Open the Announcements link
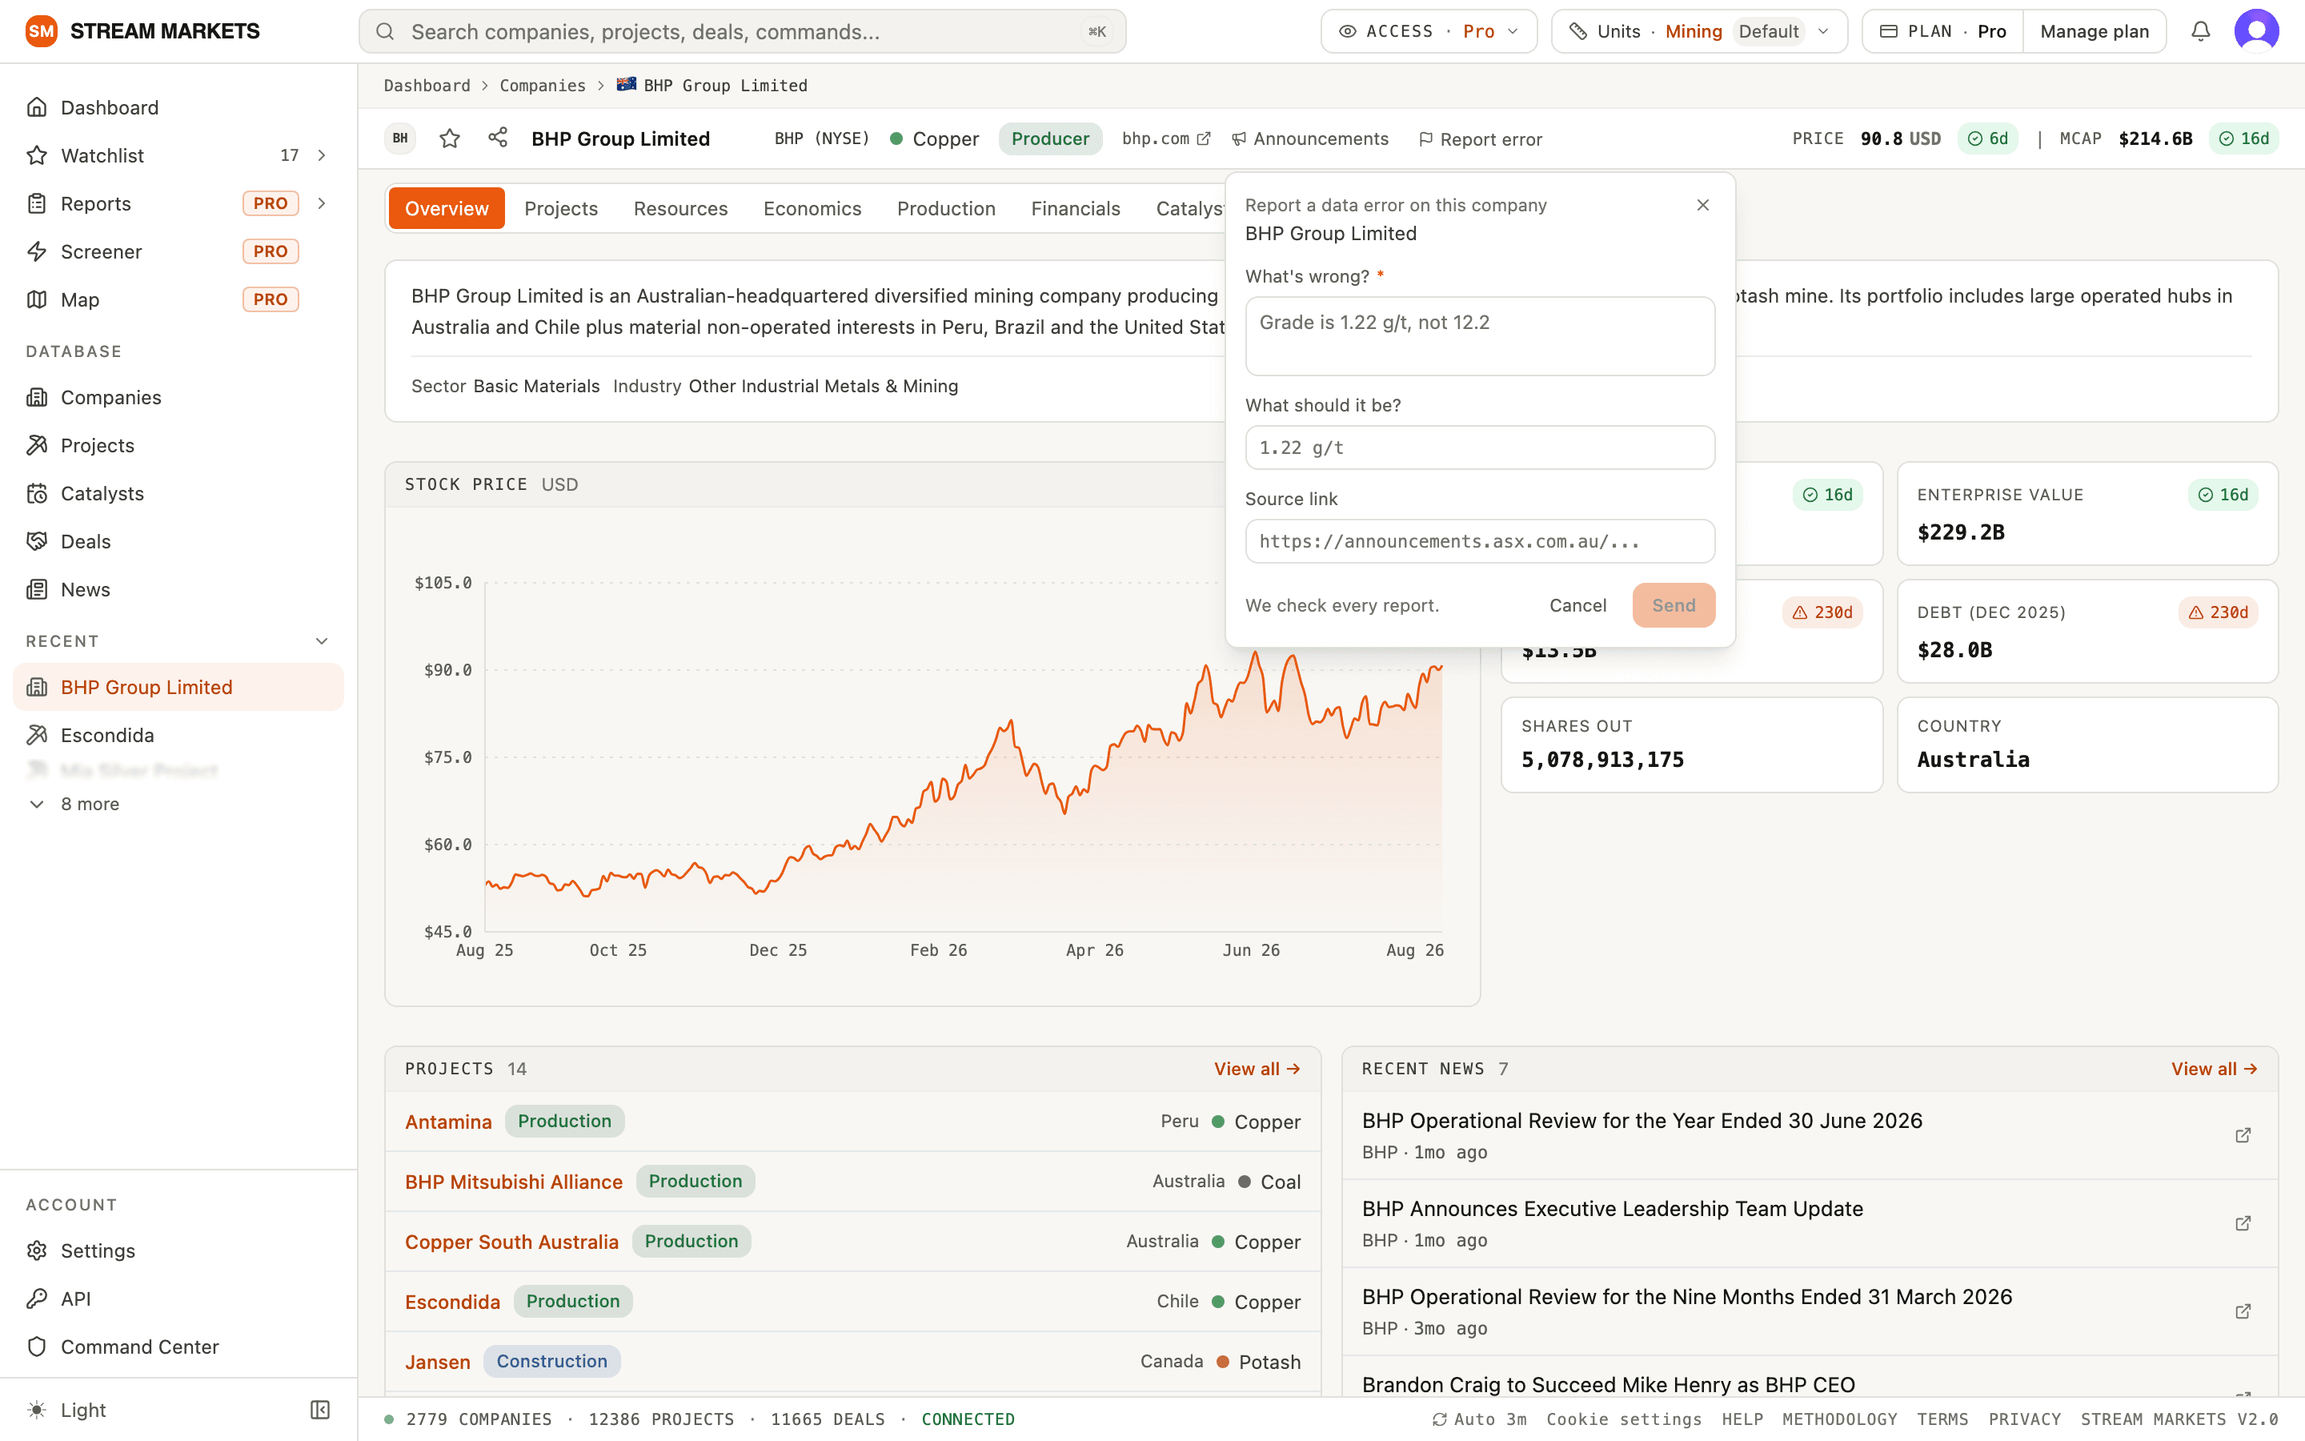Screen dimensions: 2305x1441 click(1311, 139)
